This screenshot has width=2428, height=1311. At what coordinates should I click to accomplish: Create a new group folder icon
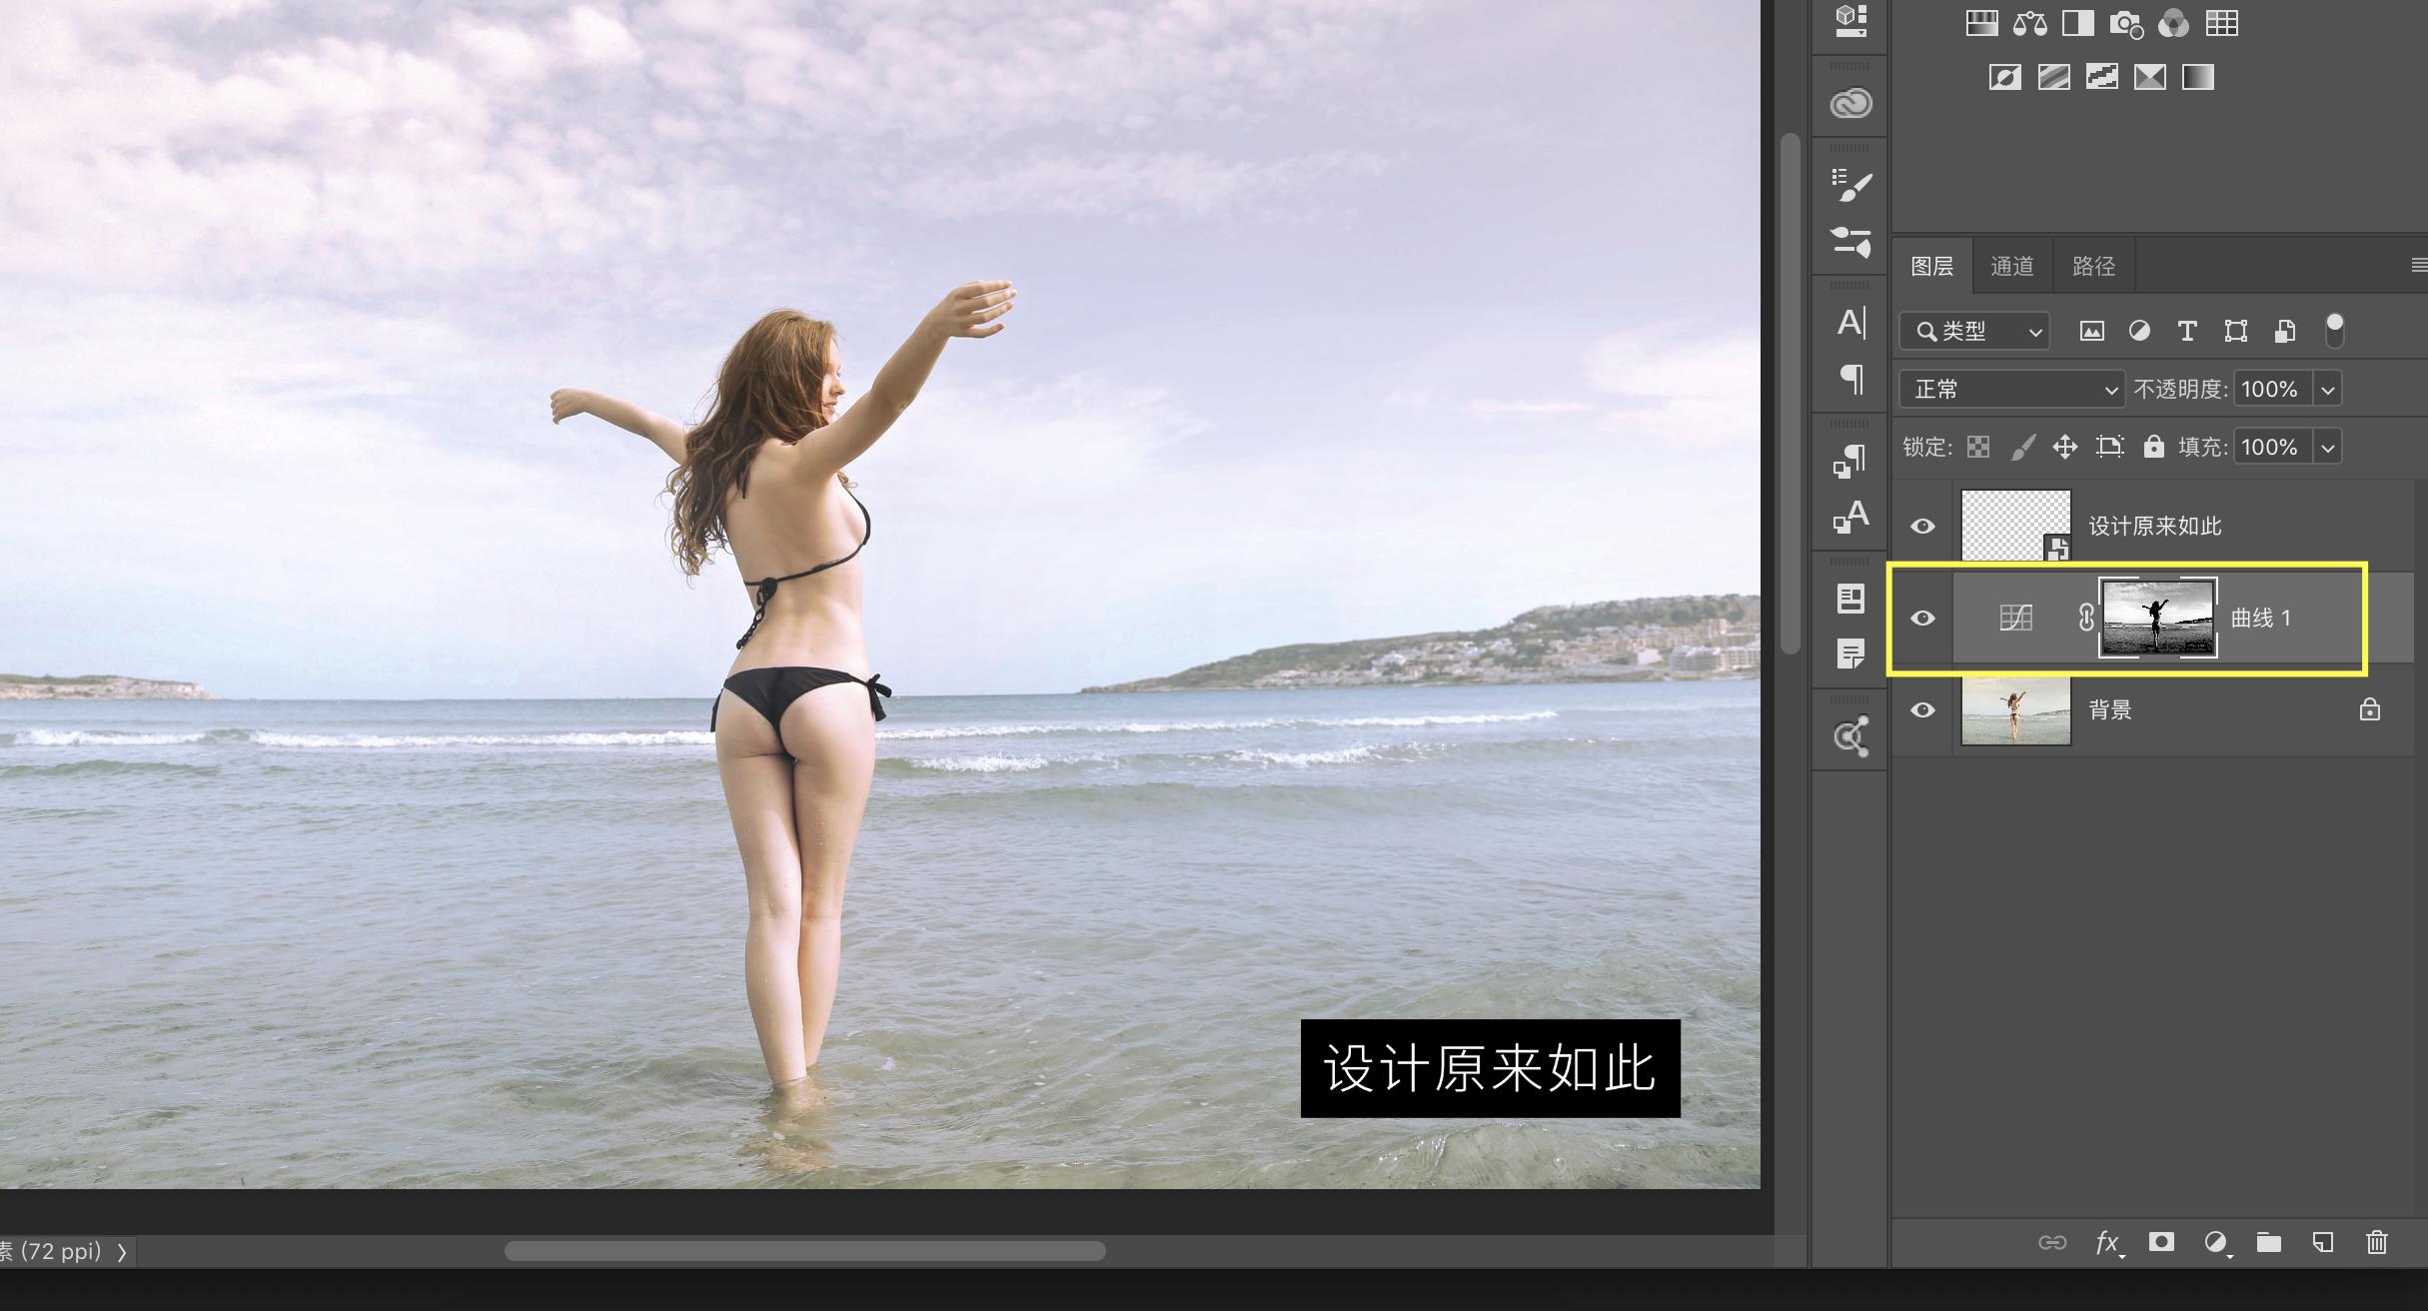pos(2268,1242)
